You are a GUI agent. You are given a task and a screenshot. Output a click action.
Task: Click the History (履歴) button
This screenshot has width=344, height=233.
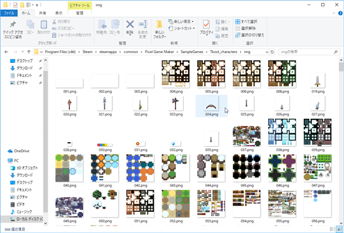point(221,35)
